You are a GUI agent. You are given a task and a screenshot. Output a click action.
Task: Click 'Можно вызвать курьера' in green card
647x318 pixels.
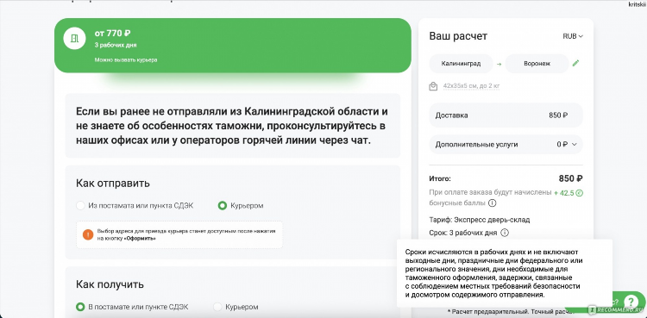[126, 59]
